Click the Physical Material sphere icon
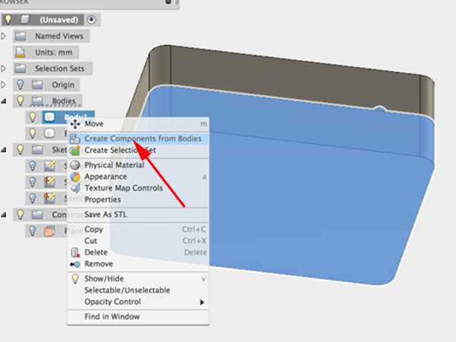The image size is (456, 342). point(75,165)
